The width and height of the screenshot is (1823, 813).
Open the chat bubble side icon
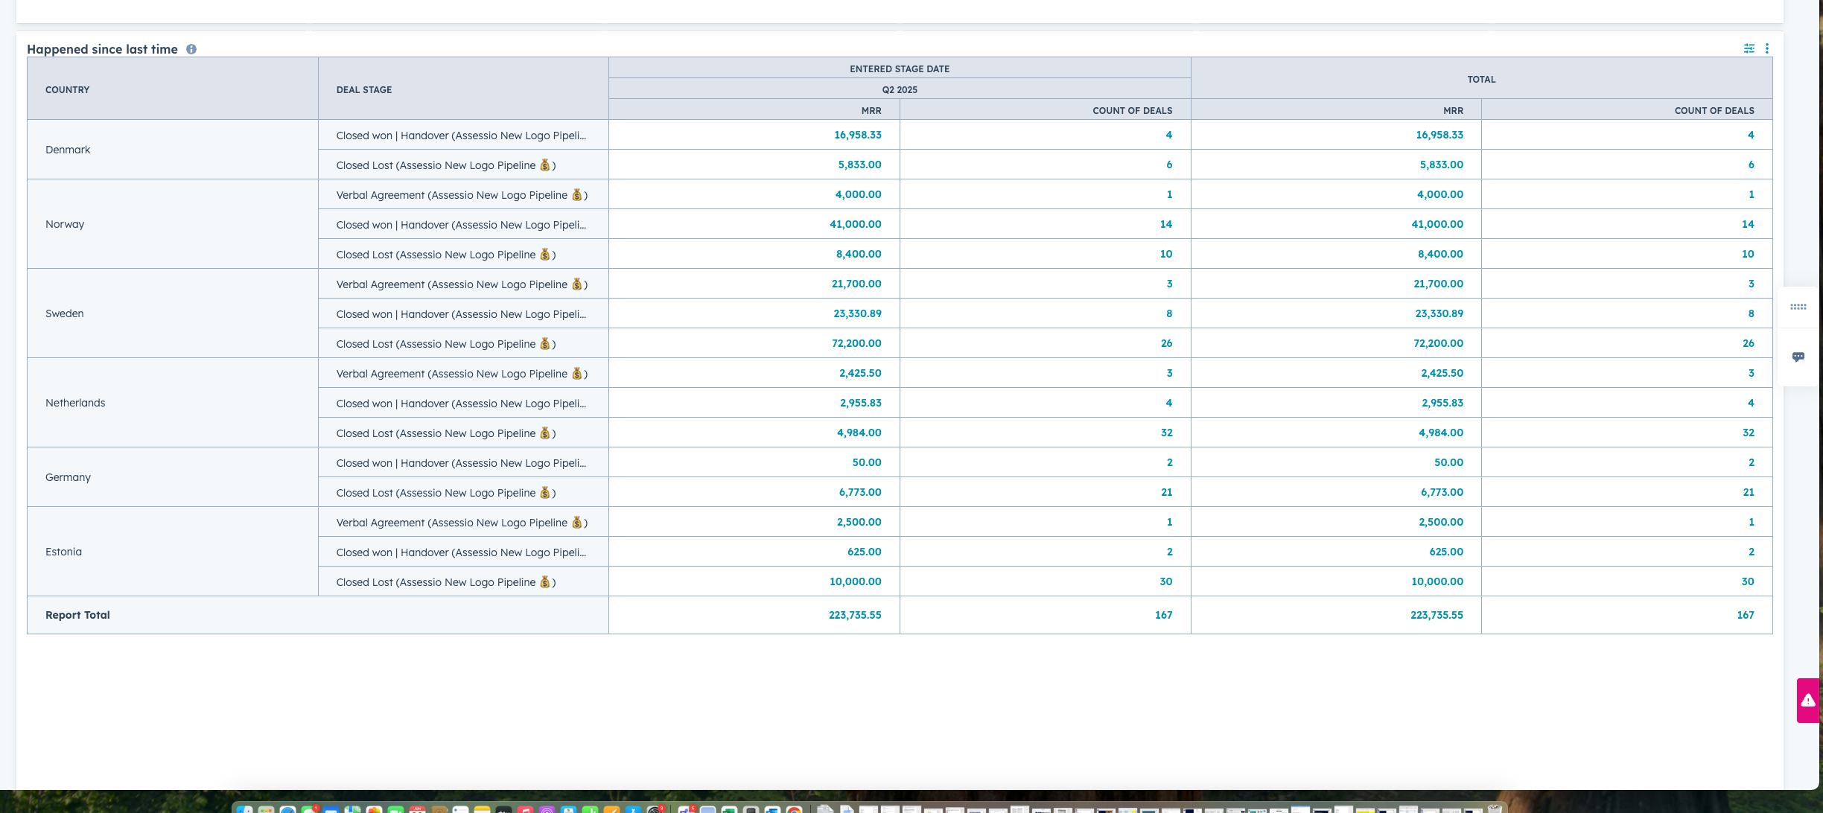[1798, 357]
